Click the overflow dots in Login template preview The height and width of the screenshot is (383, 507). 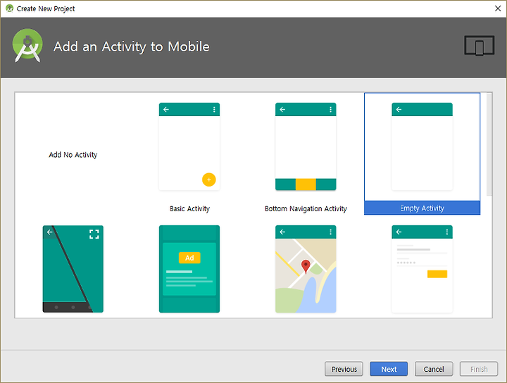pyautogui.click(x=447, y=232)
